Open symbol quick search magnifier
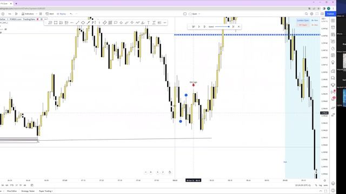The width and height of the screenshot is (346, 194). 307,14
